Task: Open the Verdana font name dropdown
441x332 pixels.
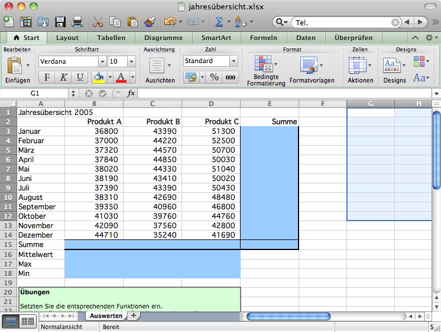Action: [102, 61]
